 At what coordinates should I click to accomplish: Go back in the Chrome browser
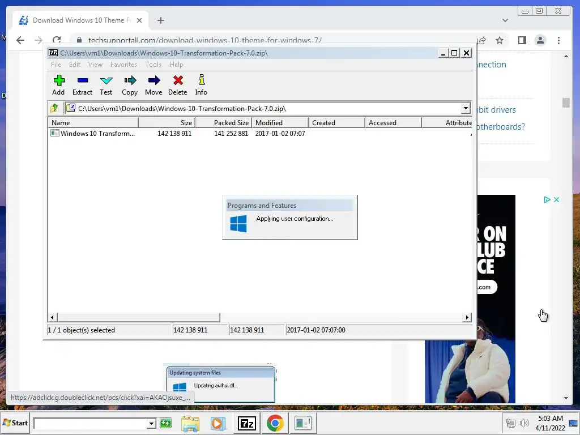coord(20,40)
